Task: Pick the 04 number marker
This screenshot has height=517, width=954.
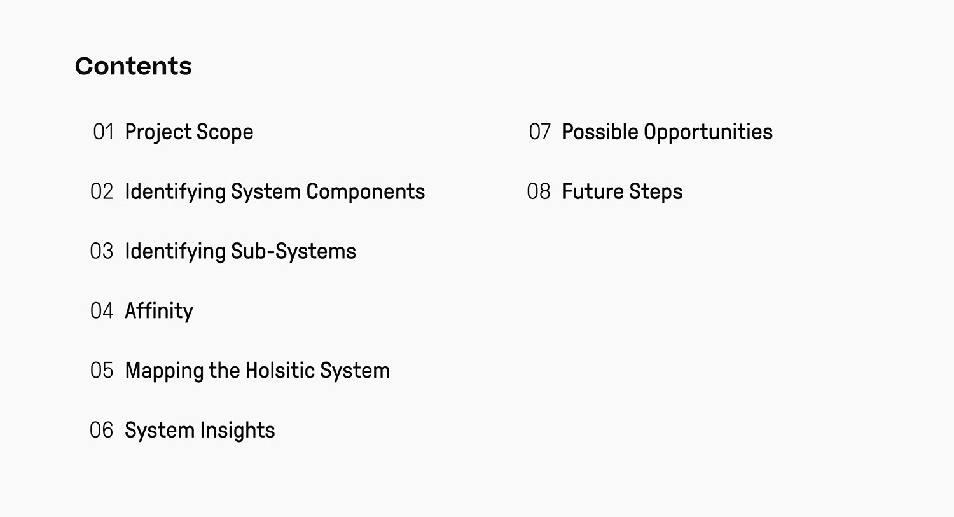Action: pos(102,311)
